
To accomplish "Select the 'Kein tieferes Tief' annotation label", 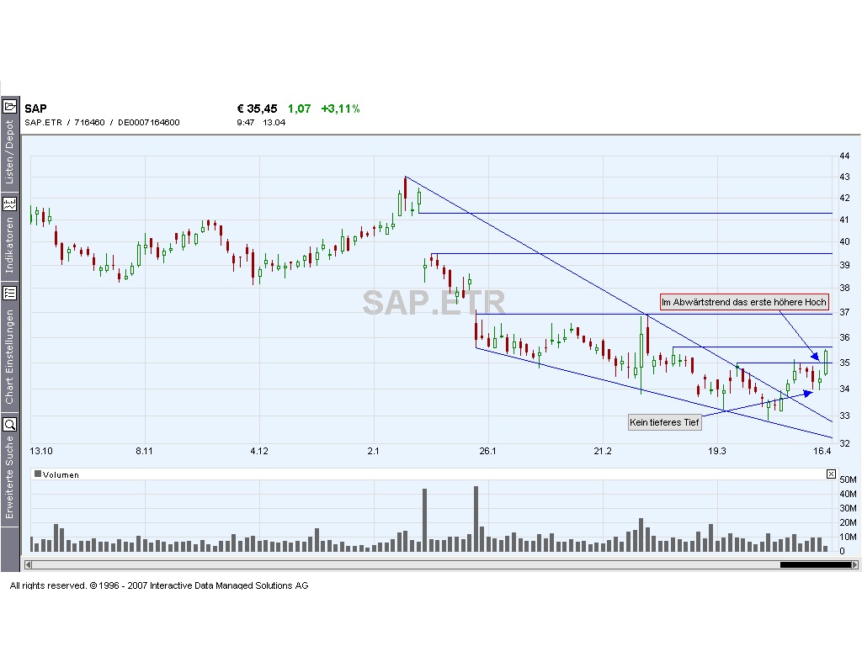I will (665, 422).
